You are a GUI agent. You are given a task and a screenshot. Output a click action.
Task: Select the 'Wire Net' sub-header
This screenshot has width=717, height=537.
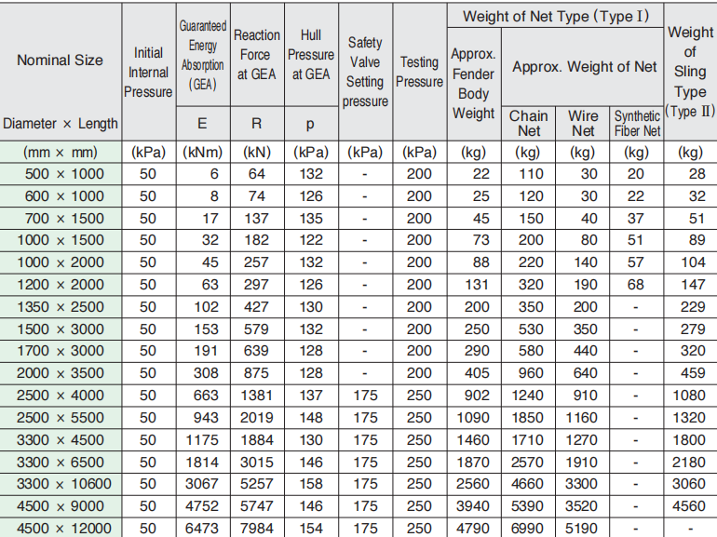583,124
